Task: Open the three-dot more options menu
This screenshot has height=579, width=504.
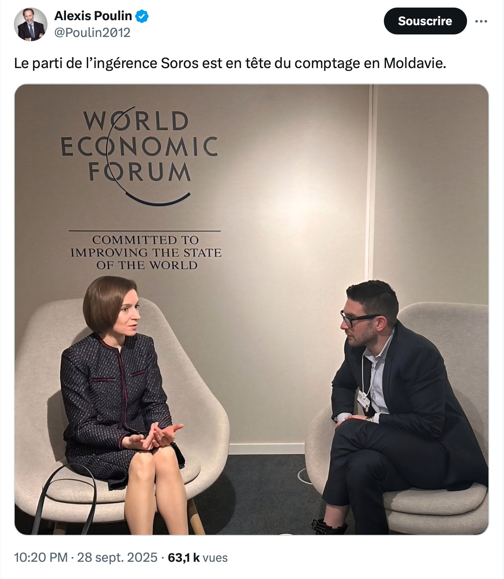Action: [481, 21]
